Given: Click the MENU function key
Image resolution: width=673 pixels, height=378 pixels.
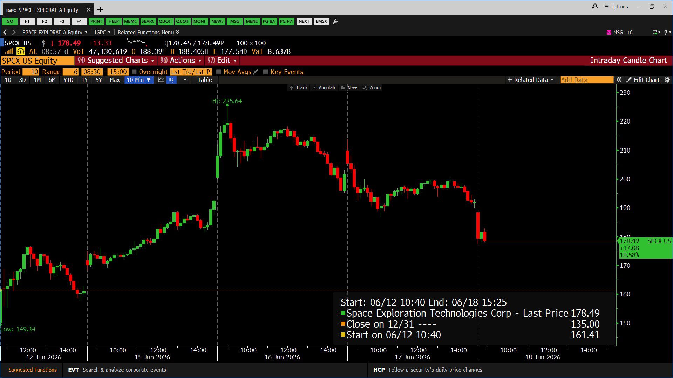Looking at the screenshot, I should 252,21.
